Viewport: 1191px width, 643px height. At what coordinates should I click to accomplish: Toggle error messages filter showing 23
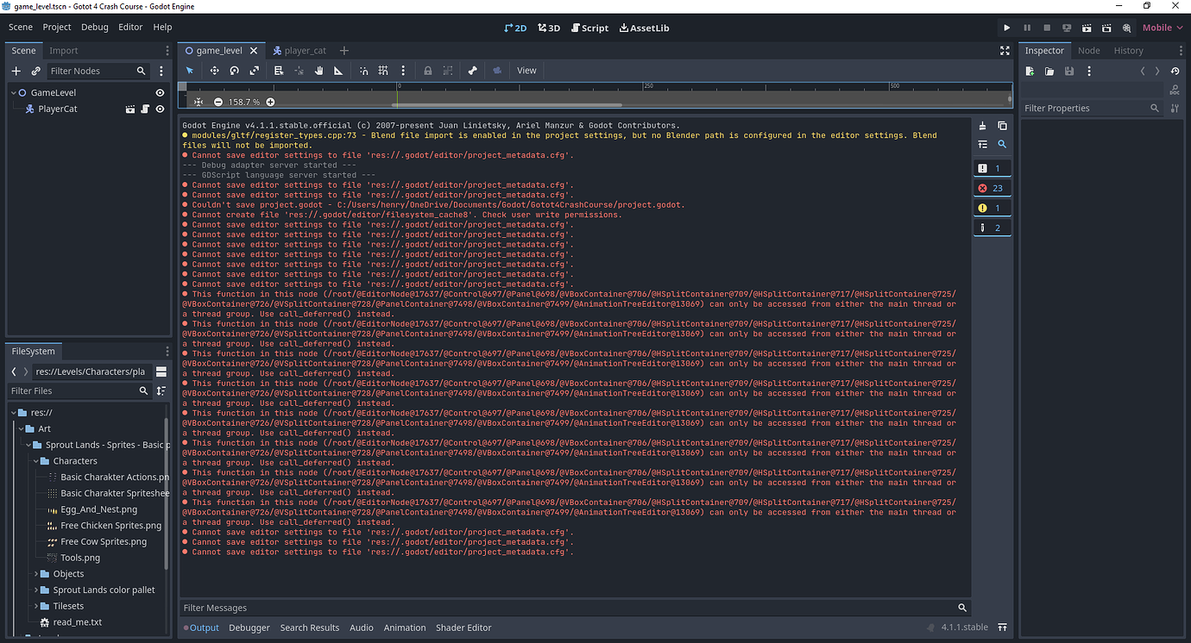point(992,188)
